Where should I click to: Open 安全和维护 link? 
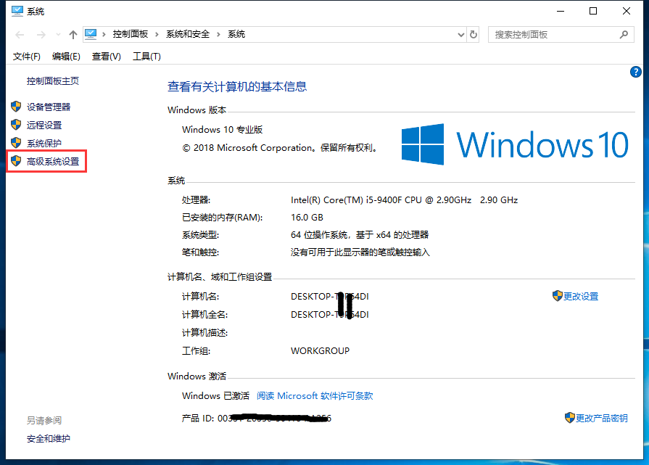click(49, 438)
